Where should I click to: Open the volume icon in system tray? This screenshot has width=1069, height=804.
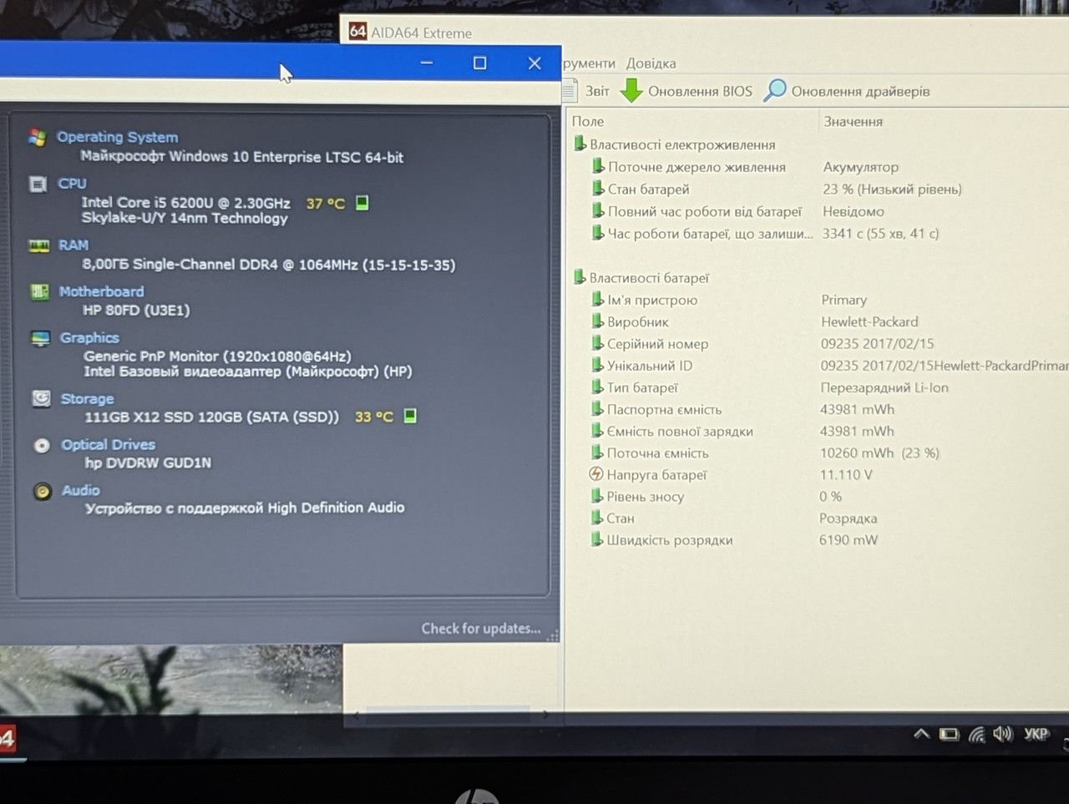point(1002,734)
